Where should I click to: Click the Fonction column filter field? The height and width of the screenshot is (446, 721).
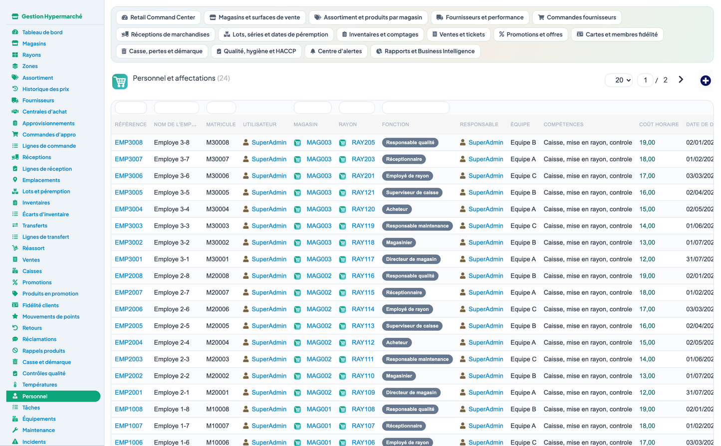pos(416,108)
